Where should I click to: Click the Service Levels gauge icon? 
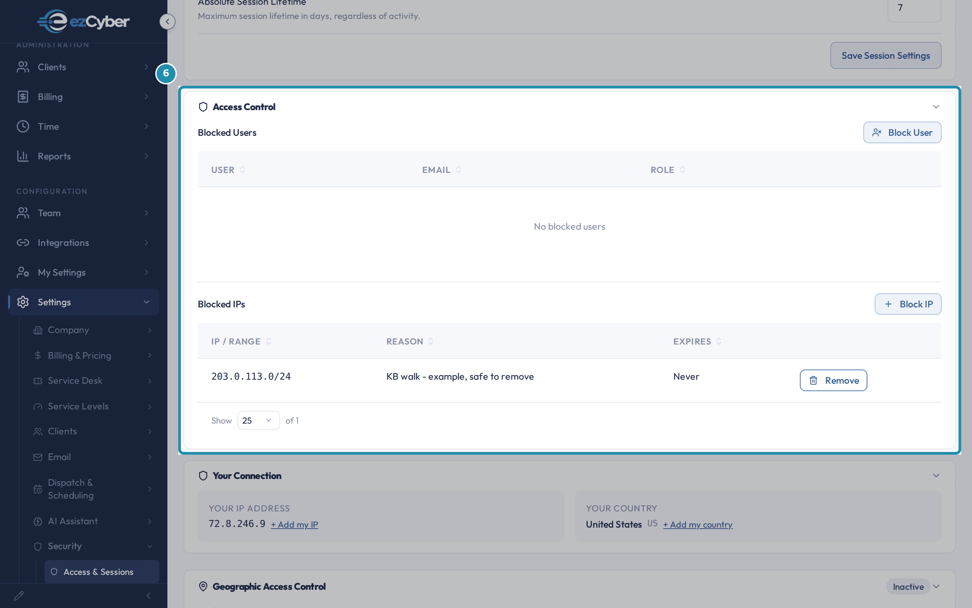[38, 407]
